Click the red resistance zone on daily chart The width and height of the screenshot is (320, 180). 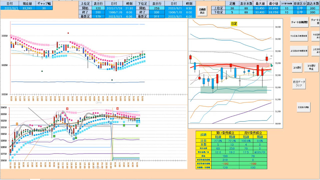235,65
